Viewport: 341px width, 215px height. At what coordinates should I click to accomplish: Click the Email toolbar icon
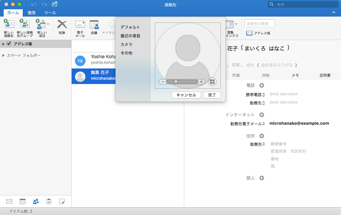80,25
